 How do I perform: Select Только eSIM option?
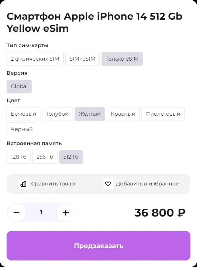pos(122,59)
